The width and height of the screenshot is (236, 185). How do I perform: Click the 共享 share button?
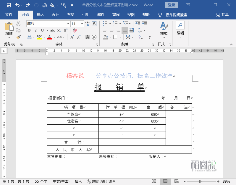[x=222, y=15]
